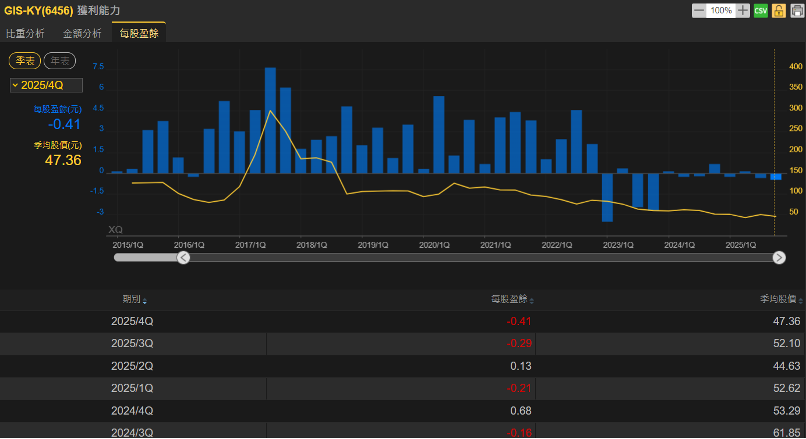The width and height of the screenshot is (806, 439).
Task: Click the zoom out minus button
Action: click(699, 10)
